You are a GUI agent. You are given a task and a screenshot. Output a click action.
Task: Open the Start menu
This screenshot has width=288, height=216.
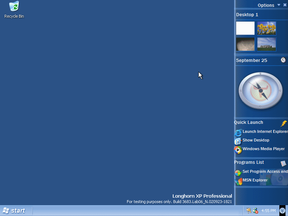click(x=14, y=211)
